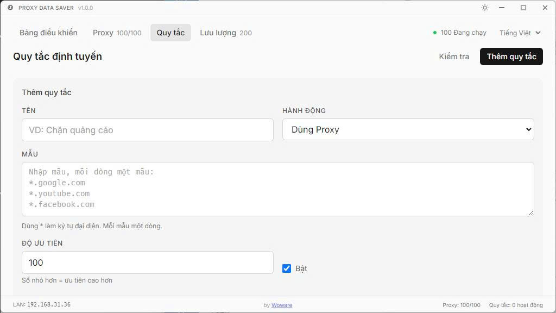Go to the Lưu lượng tab
Viewport: 556px width, 313px height.
225,33
